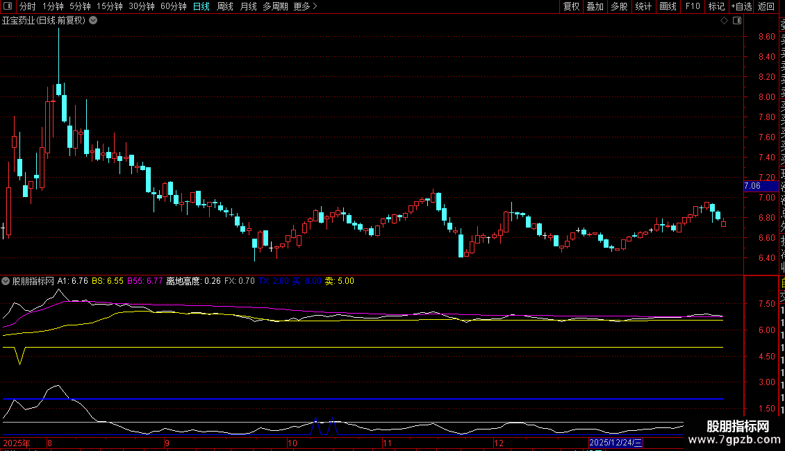This screenshot has width=785, height=451.
Task: Toggle the right side panel icon
Action: click(x=737, y=21)
